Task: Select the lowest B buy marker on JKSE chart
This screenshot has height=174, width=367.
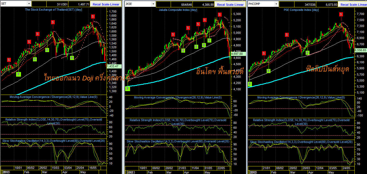Action: (128, 89)
